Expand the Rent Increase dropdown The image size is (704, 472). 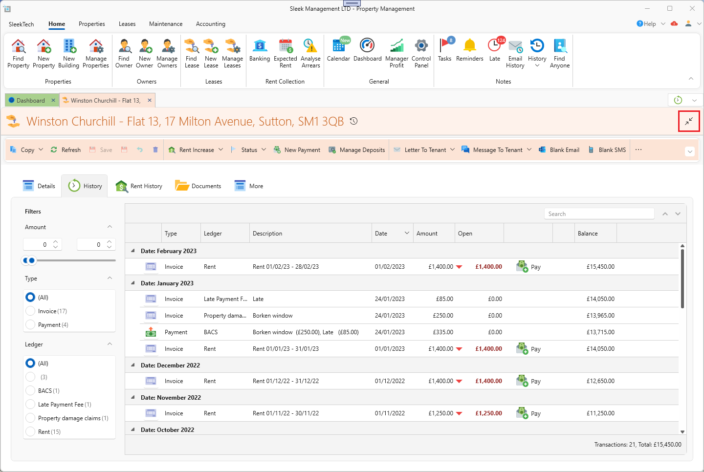point(221,150)
